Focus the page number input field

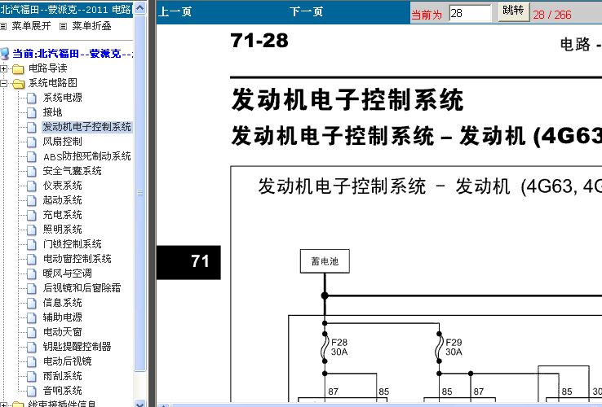(x=470, y=13)
